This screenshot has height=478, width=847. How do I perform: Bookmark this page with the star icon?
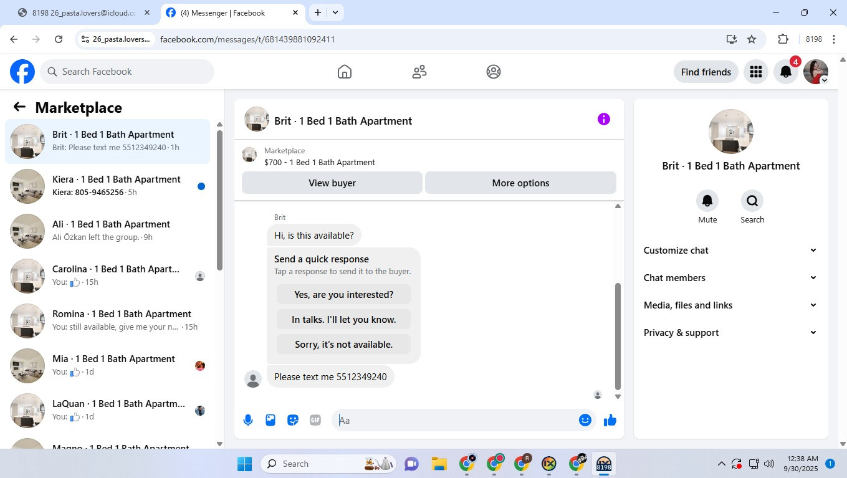pyautogui.click(x=752, y=39)
